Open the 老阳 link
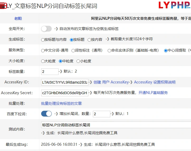The height and width of the screenshot is (151, 191). pos(18,18)
